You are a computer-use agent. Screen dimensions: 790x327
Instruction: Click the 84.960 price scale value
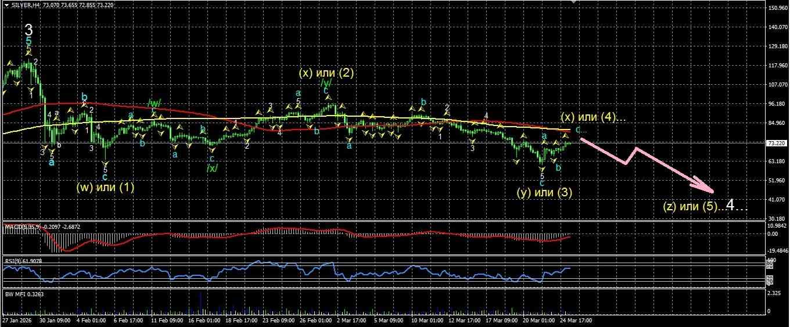777,123
